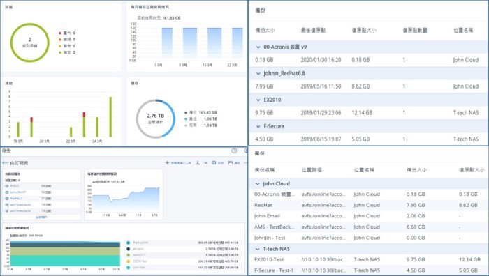Click the 2020/01/30 16:20 recovery point cell
The width and height of the screenshot is (489, 276).
pos(321,60)
